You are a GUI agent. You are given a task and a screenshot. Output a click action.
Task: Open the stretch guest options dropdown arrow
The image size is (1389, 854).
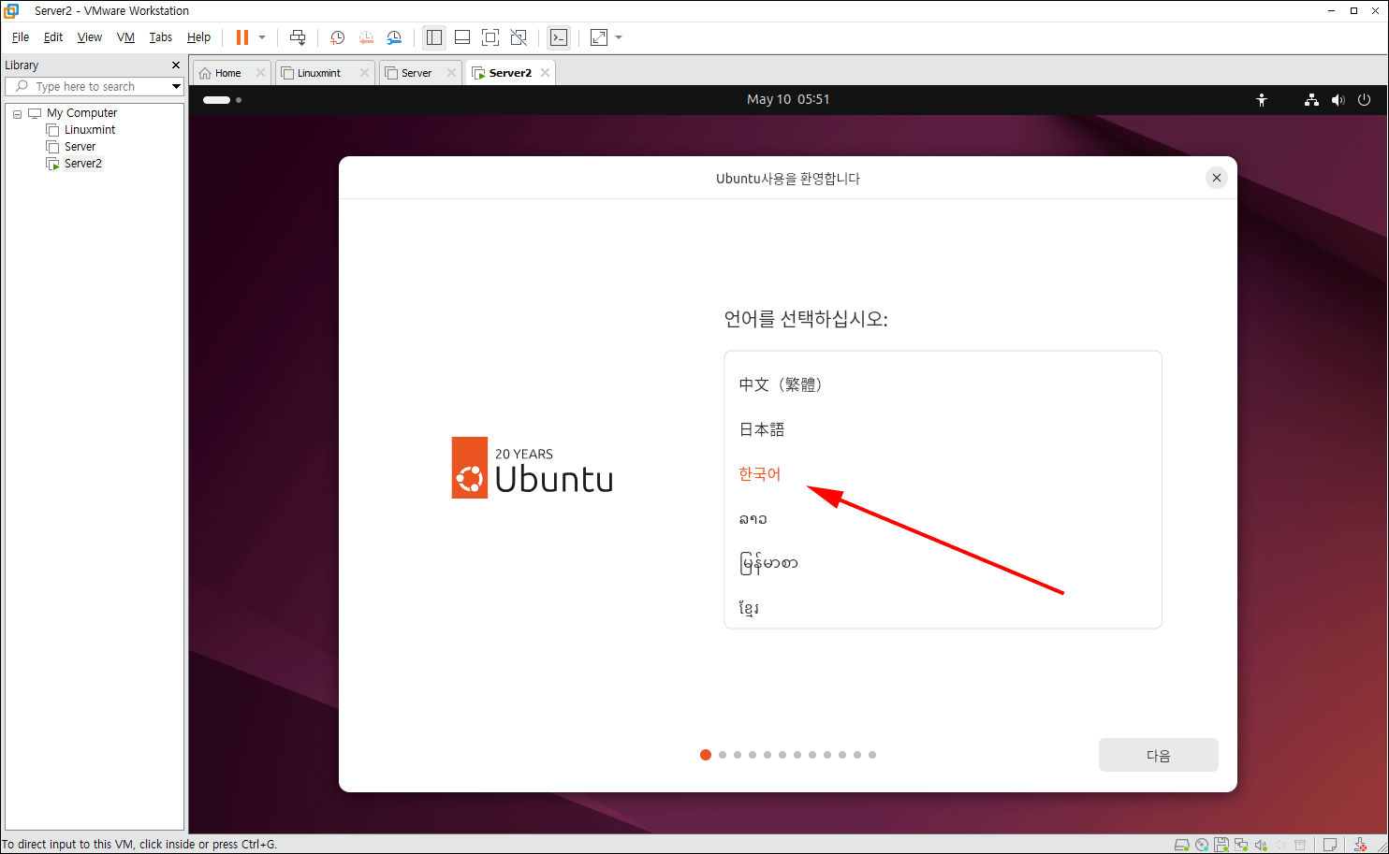coord(619,37)
